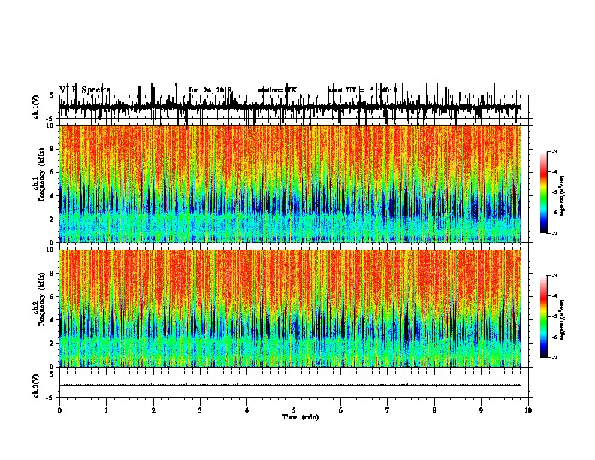Click time axis tick label "6"
595x460 pixels.
pyautogui.click(x=341, y=410)
